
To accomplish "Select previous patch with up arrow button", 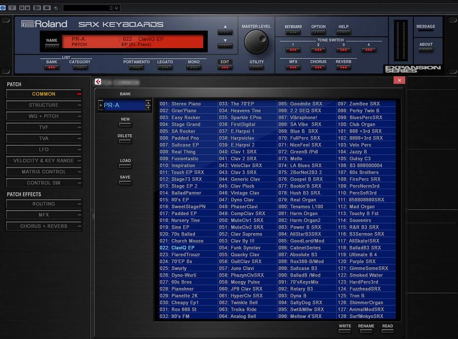I will [225, 33].
